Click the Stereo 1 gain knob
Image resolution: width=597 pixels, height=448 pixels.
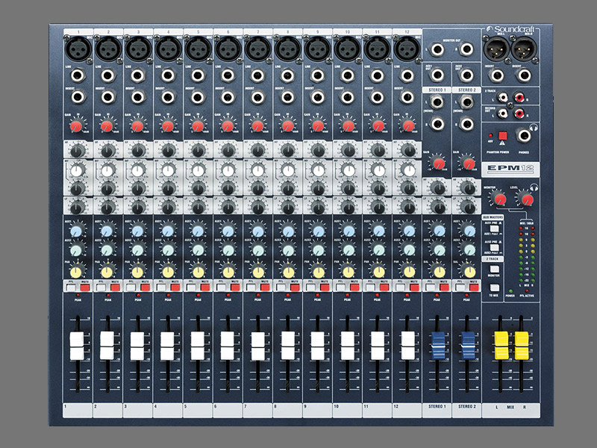click(437, 162)
